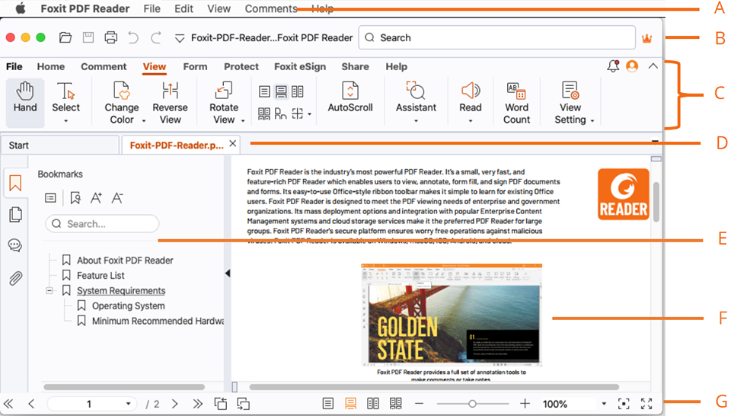Viewport: 731px width, 416px height.
Task: Open Read dropdown arrow
Action: (x=471, y=121)
